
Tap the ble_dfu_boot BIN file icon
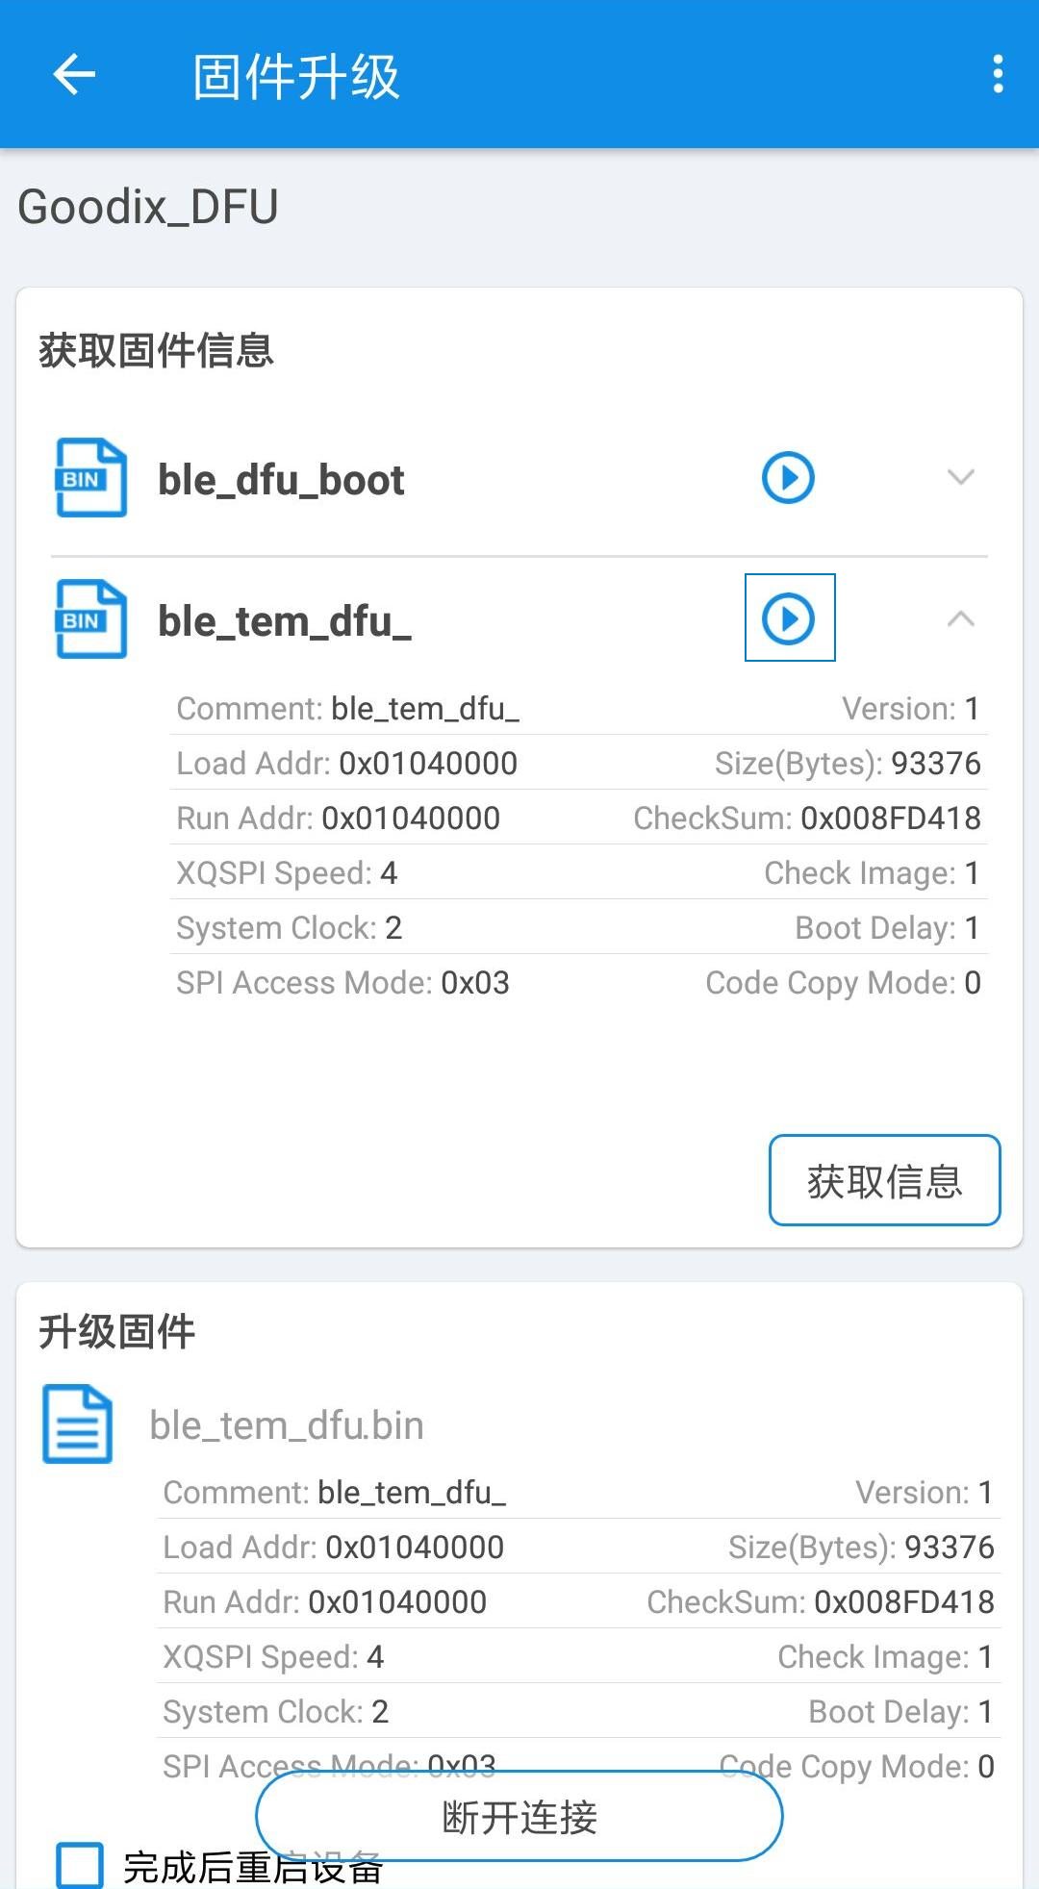click(91, 478)
